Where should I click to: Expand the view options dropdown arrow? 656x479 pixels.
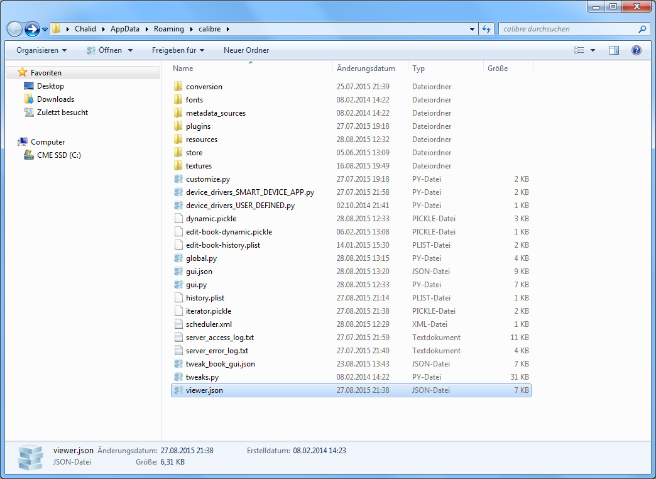pyautogui.click(x=593, y=50)
